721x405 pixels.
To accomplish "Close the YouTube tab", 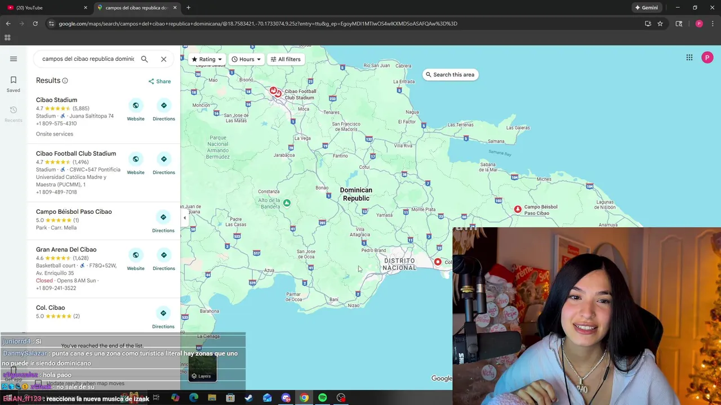I will pos(86,7).
